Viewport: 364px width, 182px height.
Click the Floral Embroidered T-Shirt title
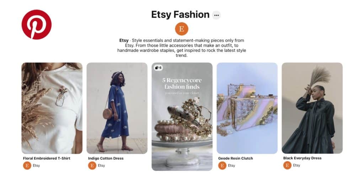47,158
